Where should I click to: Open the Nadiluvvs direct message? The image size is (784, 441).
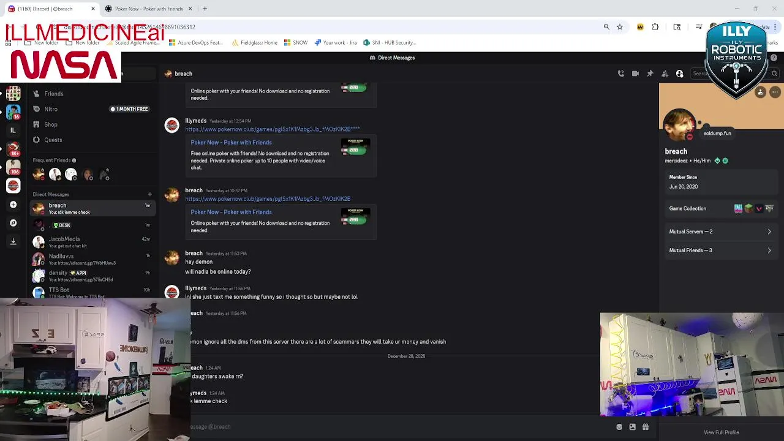[x=92, y=259]
